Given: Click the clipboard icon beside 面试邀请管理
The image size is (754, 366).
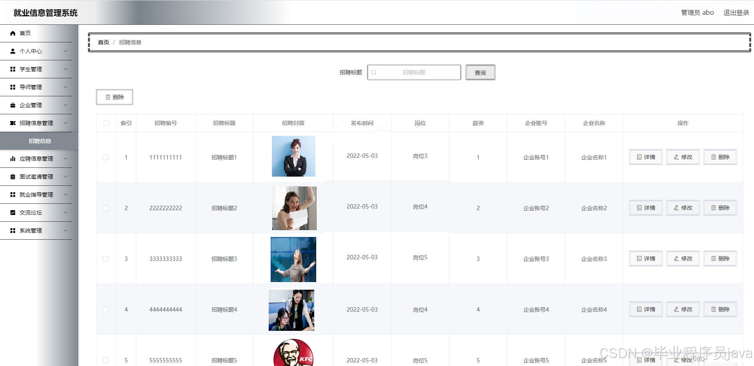Looking at the screenshot, I should [13, 177].
